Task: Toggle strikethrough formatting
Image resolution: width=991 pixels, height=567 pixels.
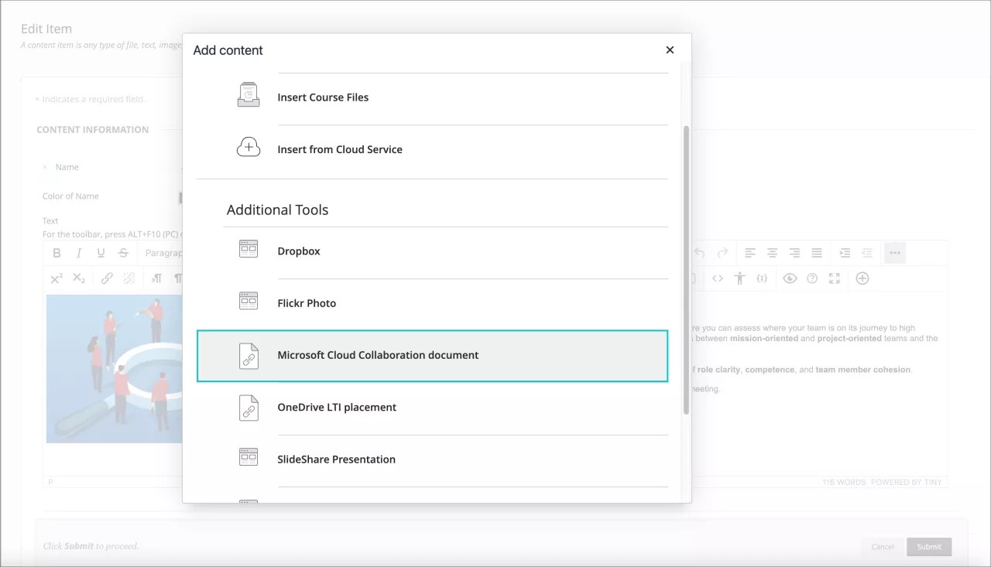Action: [123, 252]
